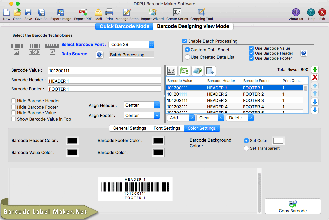The width and height of the screenshot is (329, 220).
Task: Click the data list export icon above the table
Action: coord(210,71)
